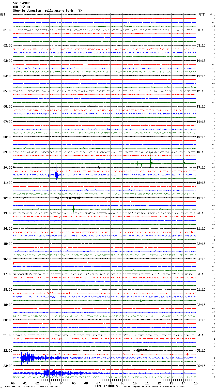This screenshot has width=216, height=390.
Task: Select the "09:00" MST row label
Action: tap(8, 152)
